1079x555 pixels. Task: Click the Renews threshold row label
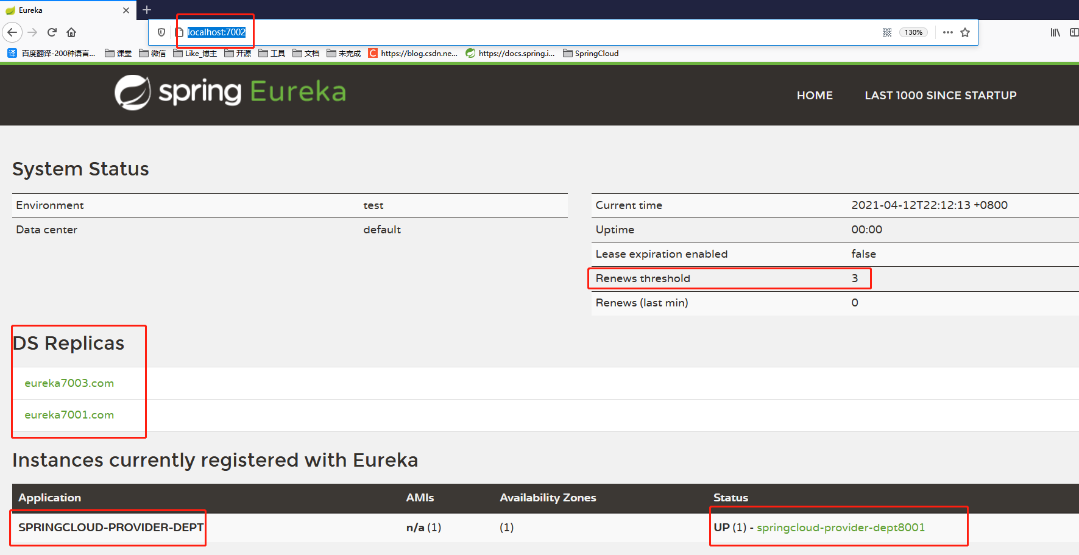(643, 278)
